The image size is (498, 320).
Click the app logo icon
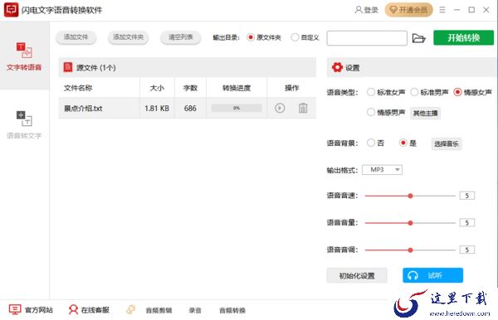coord(11,10)
